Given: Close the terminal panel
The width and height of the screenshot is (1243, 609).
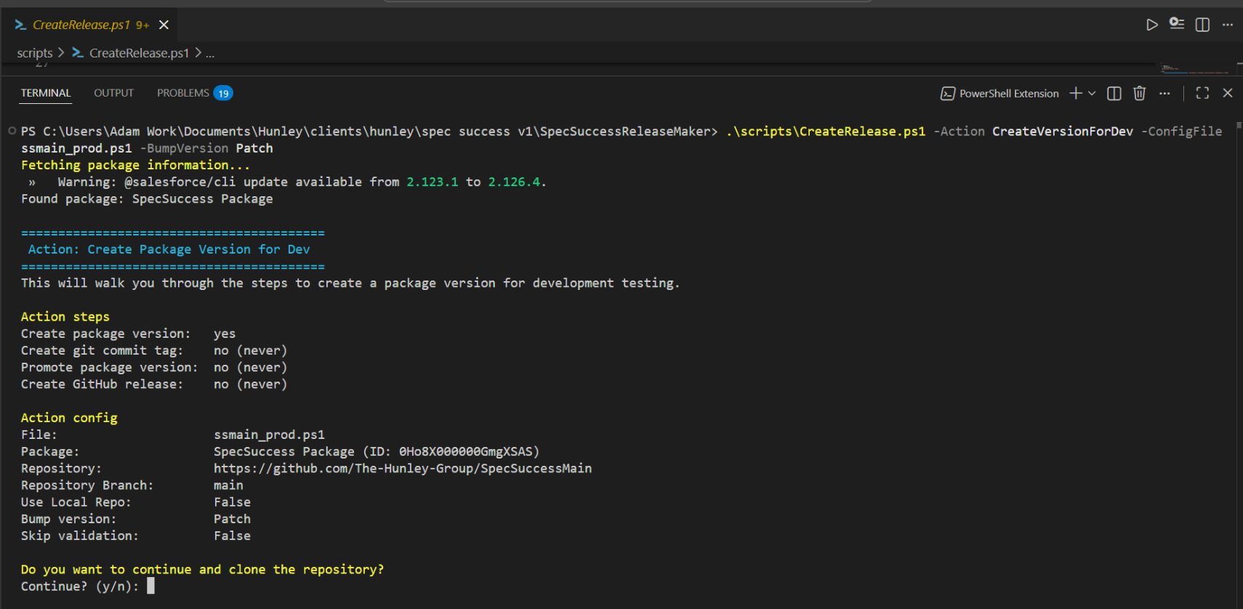Looking at the screenshot, I should pos(1228,93).
